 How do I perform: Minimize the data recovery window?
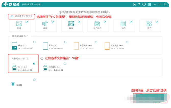pyautogui.click(x=155, y=4)
